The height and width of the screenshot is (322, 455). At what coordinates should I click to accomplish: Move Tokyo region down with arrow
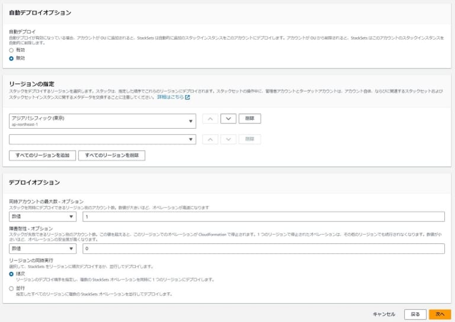[228, 119]
